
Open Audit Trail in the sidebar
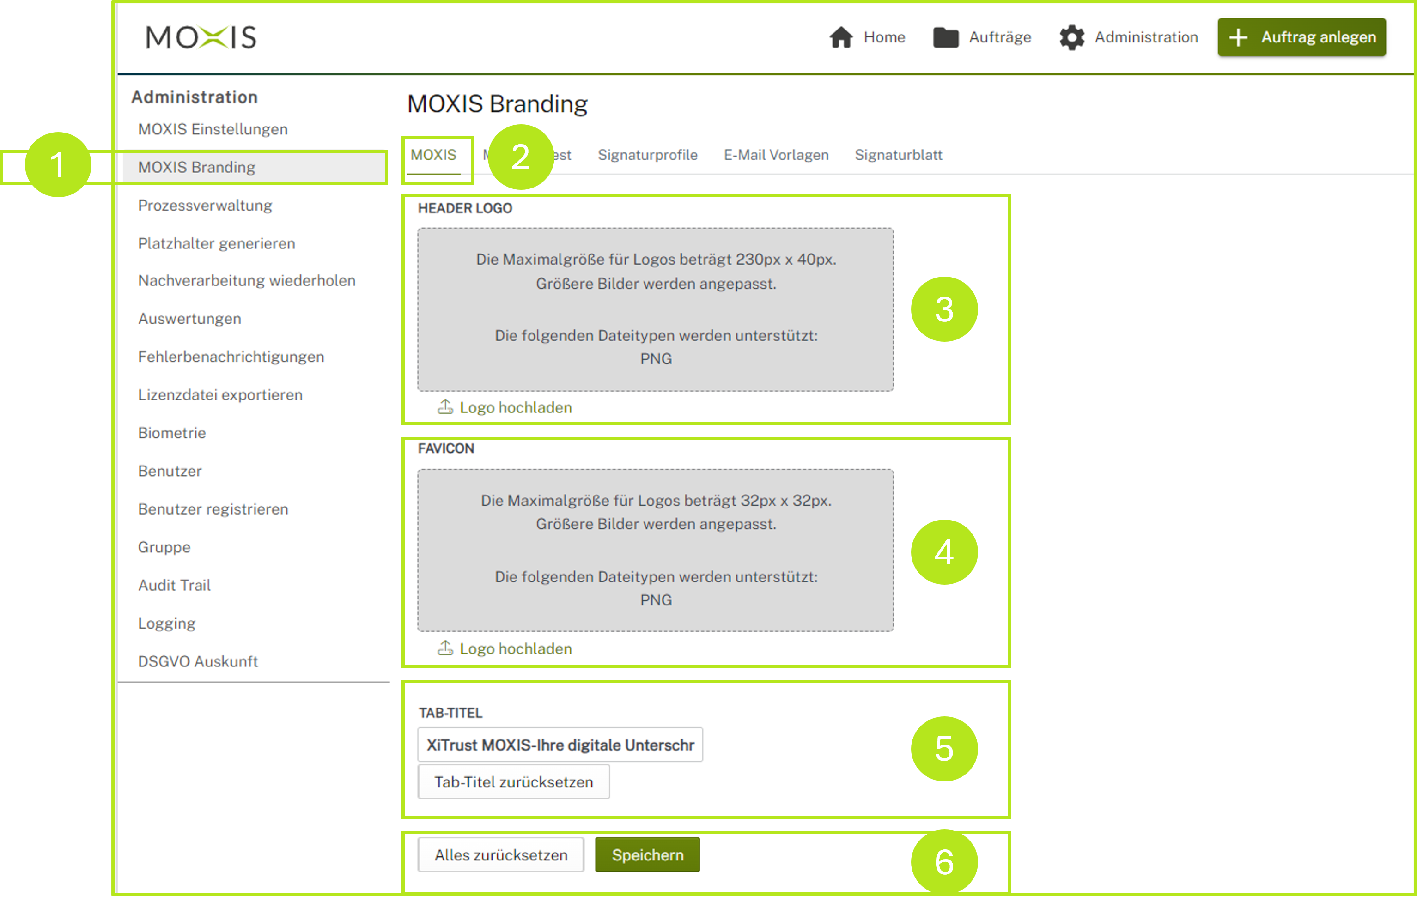coord(175,586)
